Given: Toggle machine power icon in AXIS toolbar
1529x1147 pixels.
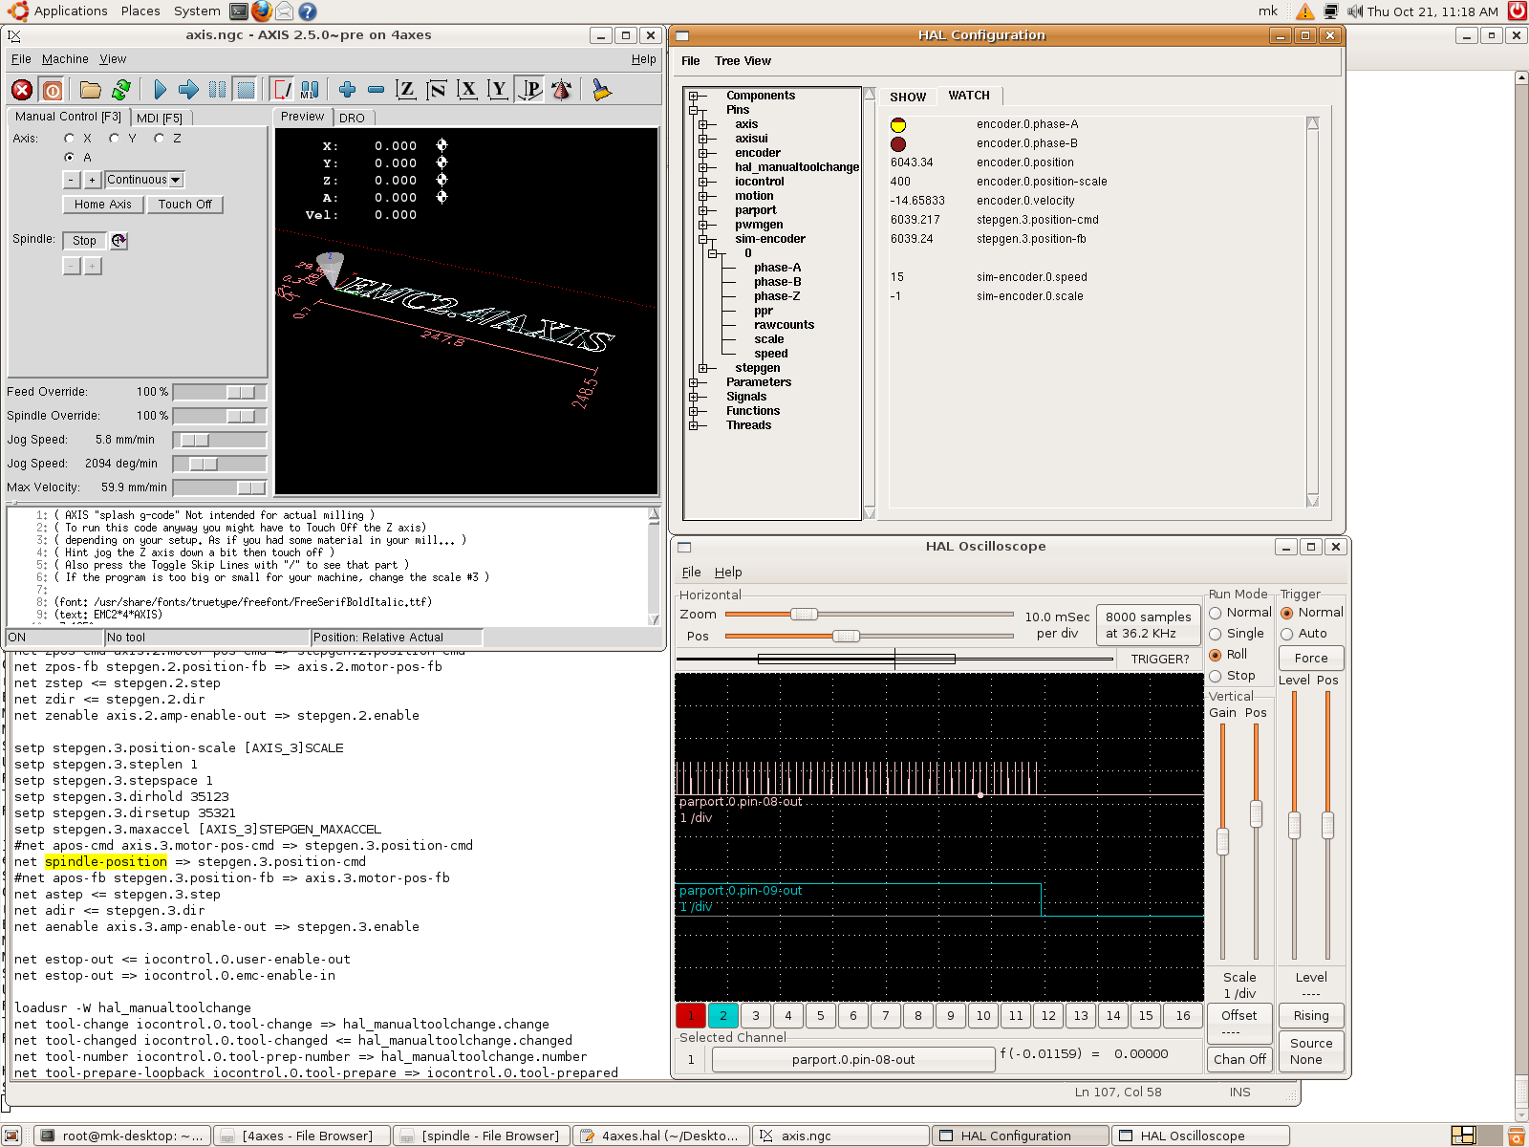Looking at the screenshot, I should (x=53, y=90).
